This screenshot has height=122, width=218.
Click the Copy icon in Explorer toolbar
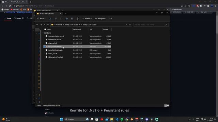coord(56,19)
